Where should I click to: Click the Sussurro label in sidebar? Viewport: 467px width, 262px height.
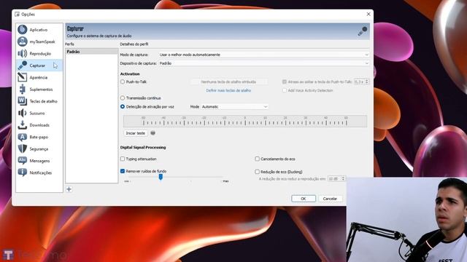[37, 114]
